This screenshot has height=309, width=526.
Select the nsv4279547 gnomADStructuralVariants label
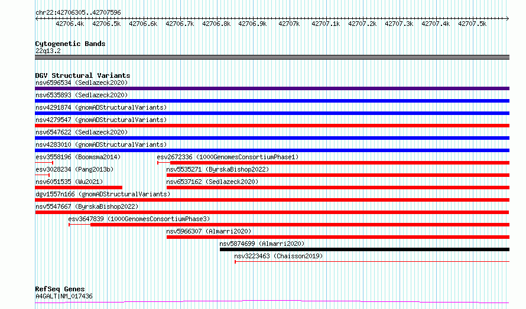tap(101, 120)
